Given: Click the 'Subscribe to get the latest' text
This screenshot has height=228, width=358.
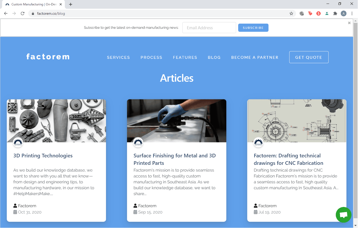Looking at the screenshot, I should (x=131, y=27).
